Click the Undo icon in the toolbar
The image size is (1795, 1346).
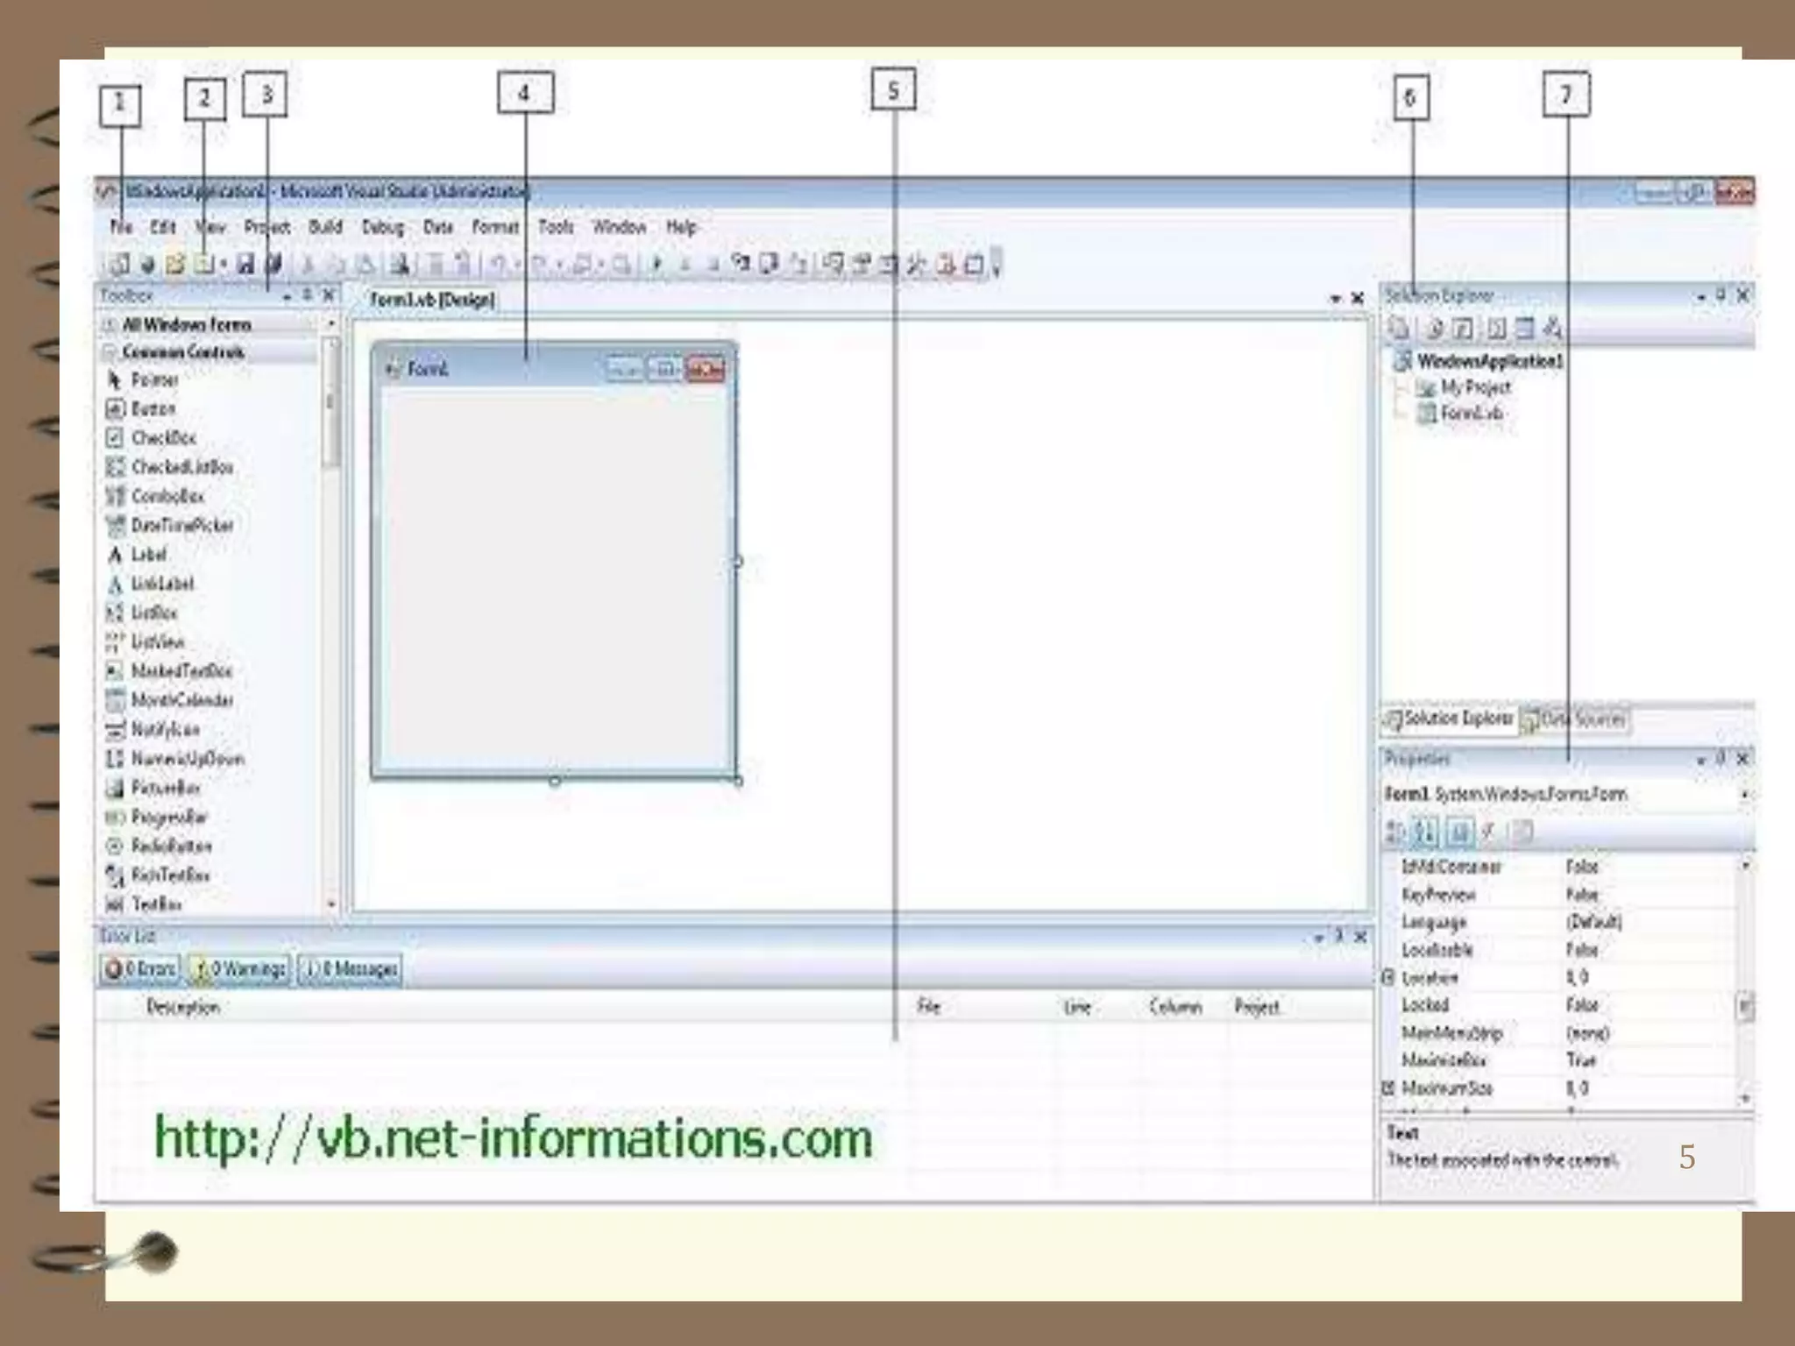click(x=498, y=264)
